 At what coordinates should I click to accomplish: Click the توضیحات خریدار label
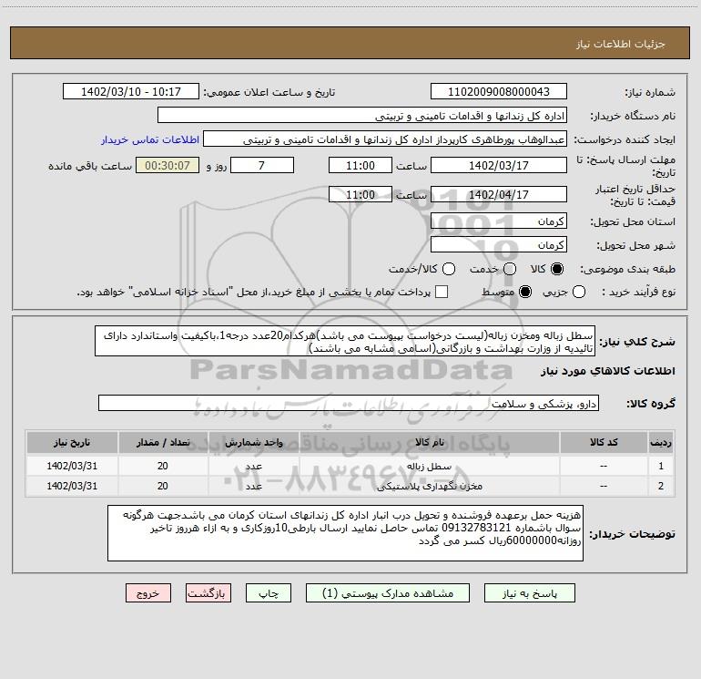[632, 534]
